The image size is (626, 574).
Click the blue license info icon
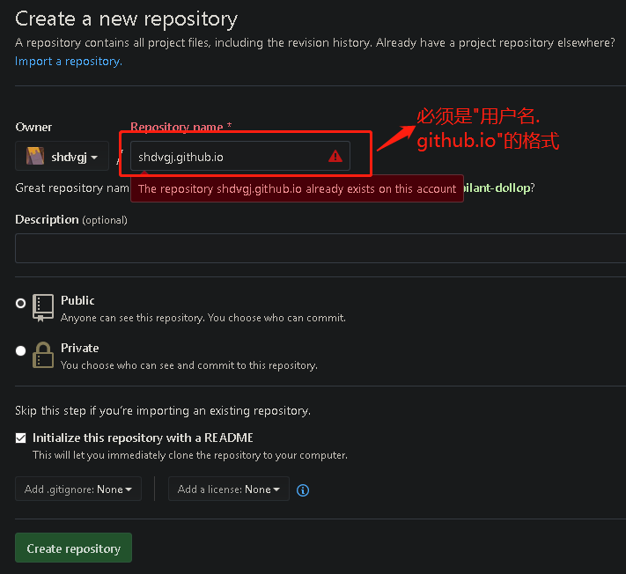click(303, 490)
